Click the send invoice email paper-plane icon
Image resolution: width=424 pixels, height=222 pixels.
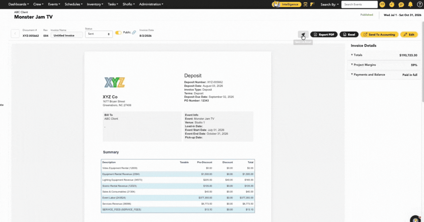click(303, 34)
